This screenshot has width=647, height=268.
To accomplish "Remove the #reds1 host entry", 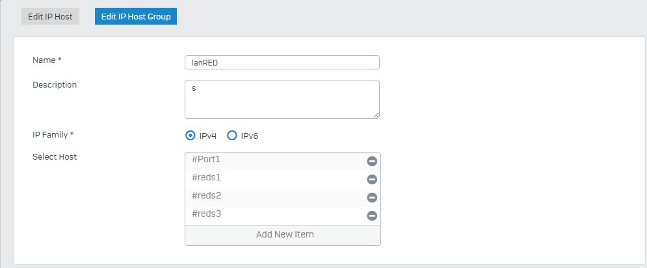I will 372,180.
